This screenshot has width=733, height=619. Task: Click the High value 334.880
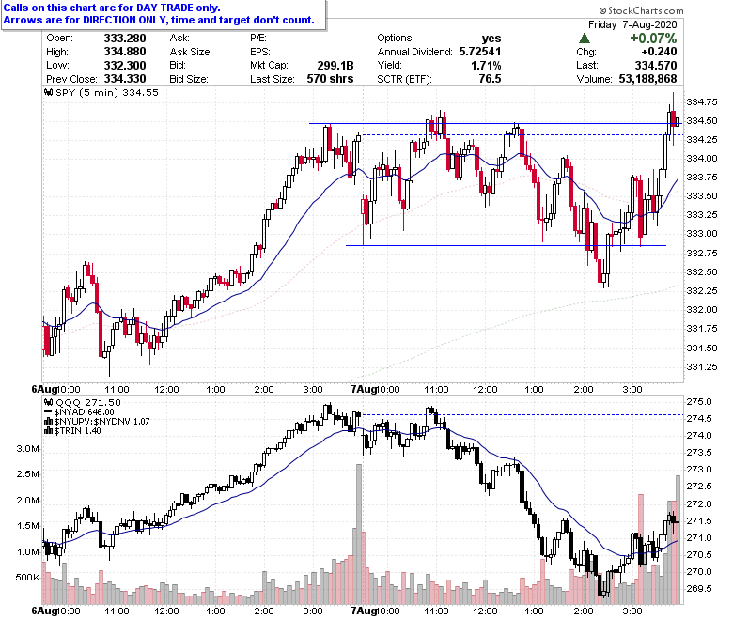point(125,52)
